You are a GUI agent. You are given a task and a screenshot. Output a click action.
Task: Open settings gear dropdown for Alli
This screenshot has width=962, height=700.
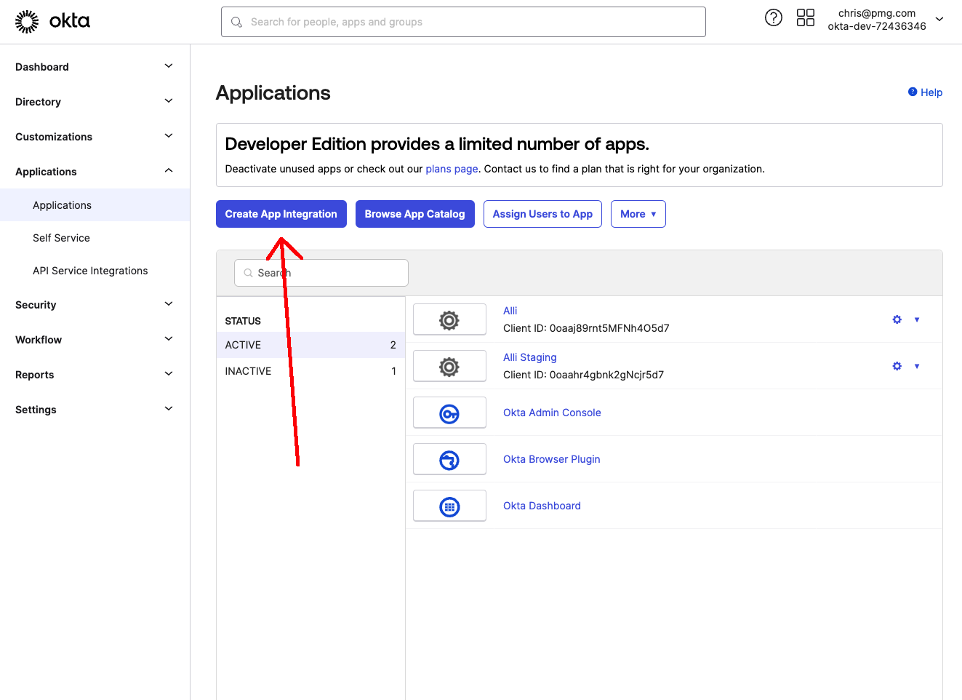(x=905, y=319)
